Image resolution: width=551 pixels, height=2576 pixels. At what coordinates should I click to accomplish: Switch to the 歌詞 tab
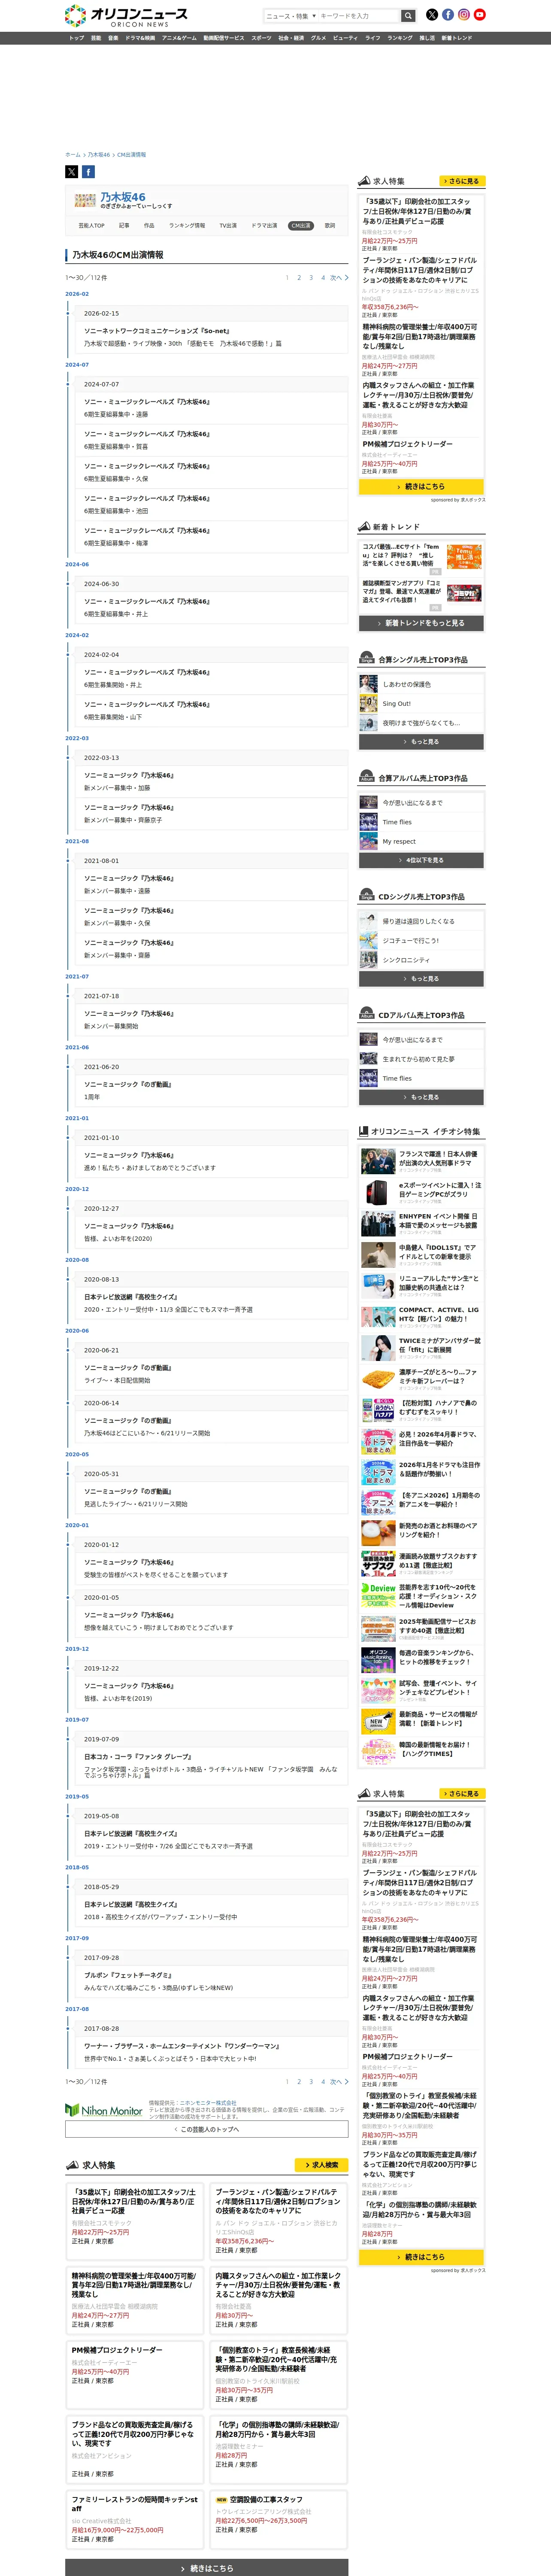coord(330,226)
